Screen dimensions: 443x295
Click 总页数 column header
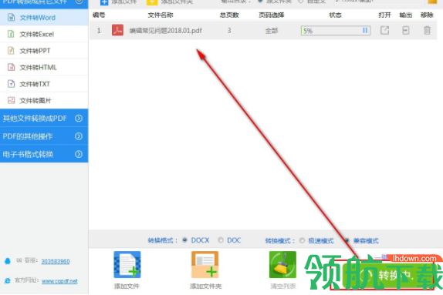229,15
